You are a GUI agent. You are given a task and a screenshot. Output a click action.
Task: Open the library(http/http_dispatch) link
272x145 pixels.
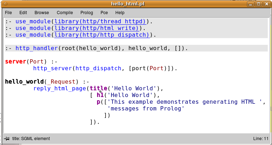click(102, 35)
